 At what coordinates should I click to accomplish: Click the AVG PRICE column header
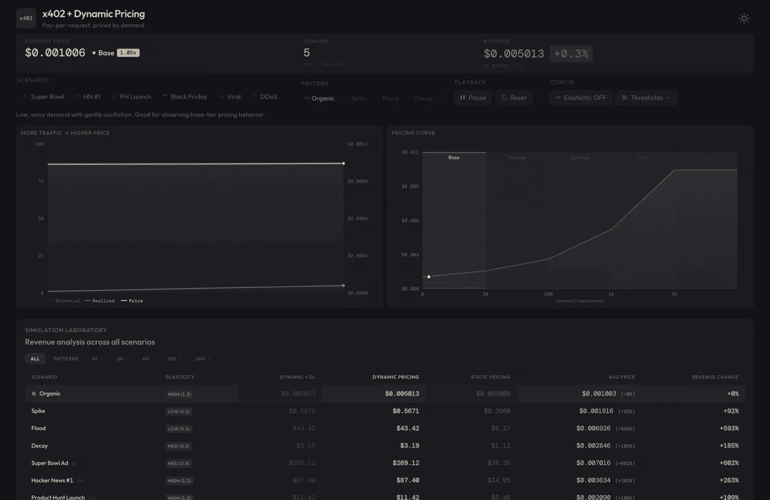(621, 377)
